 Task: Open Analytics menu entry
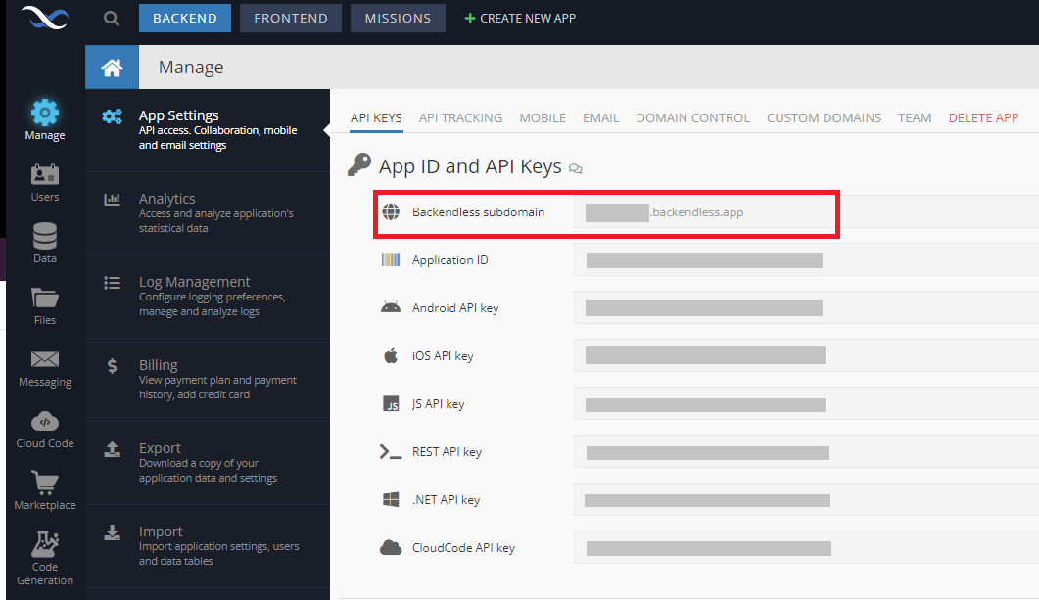pos(208,214)
